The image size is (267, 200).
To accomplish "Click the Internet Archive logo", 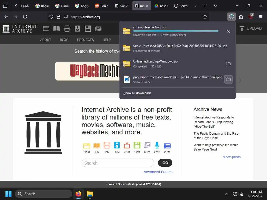I will click(x=20, y=29).
